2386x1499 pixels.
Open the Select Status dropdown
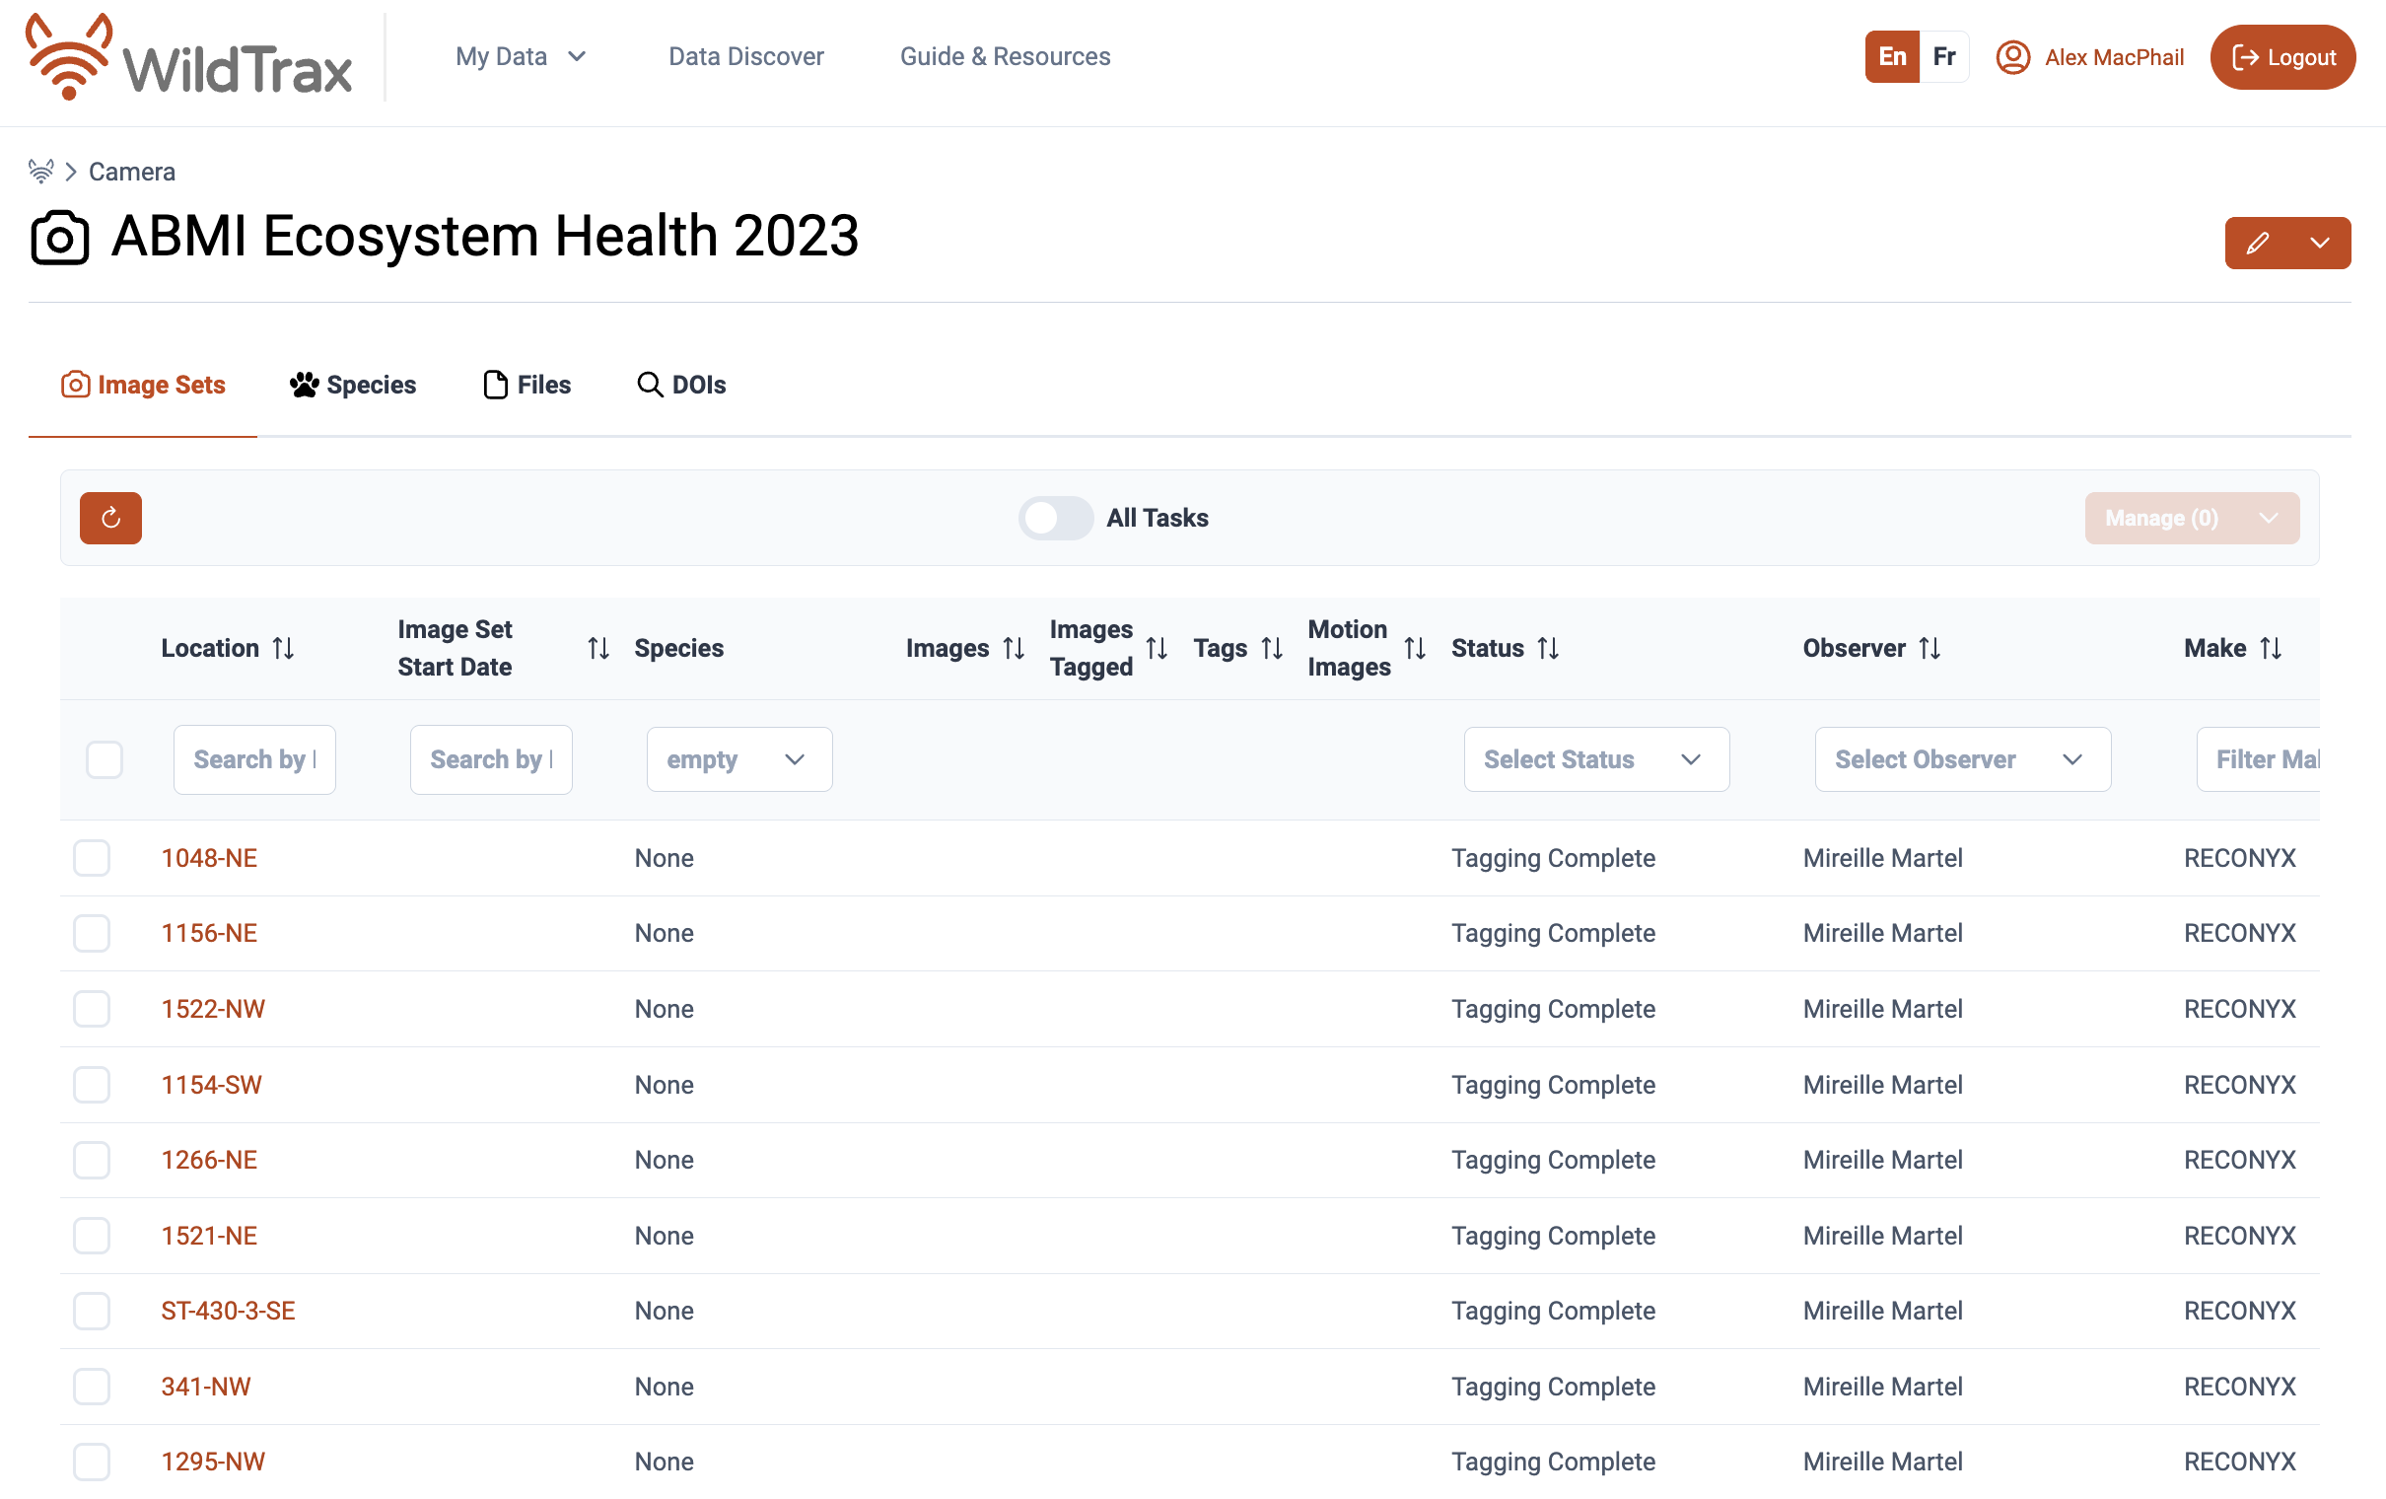click(x=1595, y=759)
